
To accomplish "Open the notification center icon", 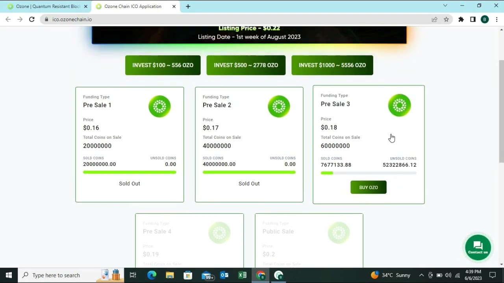I will 493,275.
